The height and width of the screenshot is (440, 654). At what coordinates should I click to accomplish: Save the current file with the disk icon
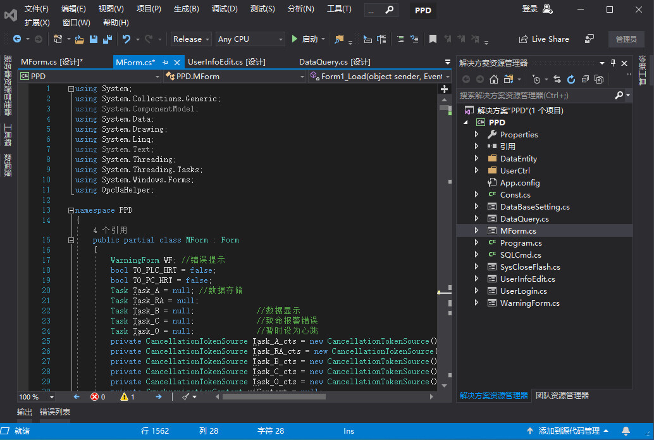(94, 39)
